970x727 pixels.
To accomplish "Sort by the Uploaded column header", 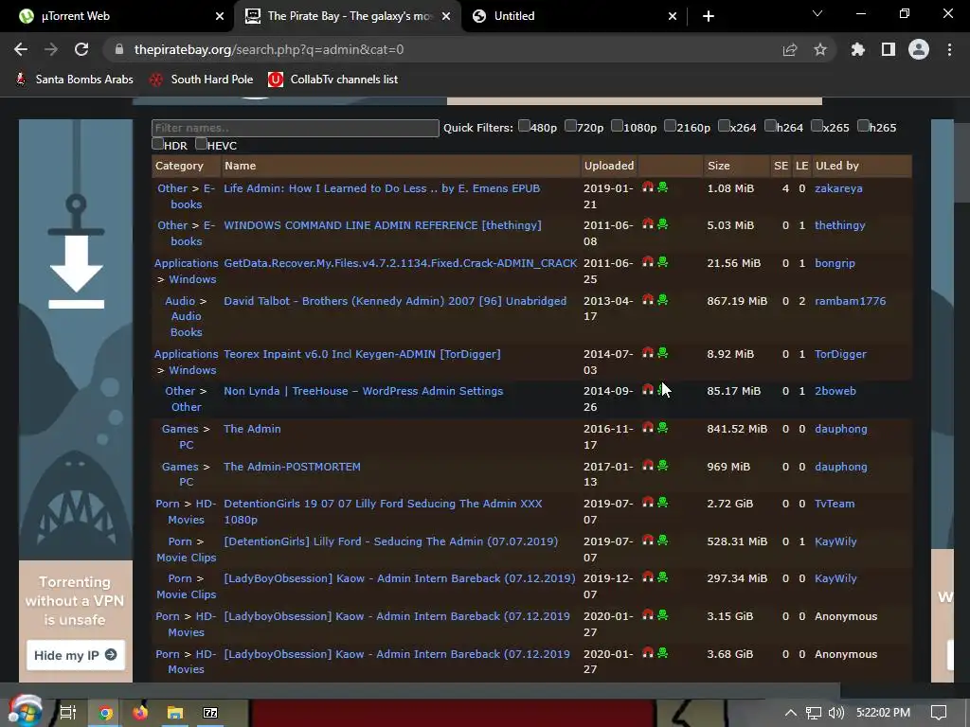I will point(609,166).
